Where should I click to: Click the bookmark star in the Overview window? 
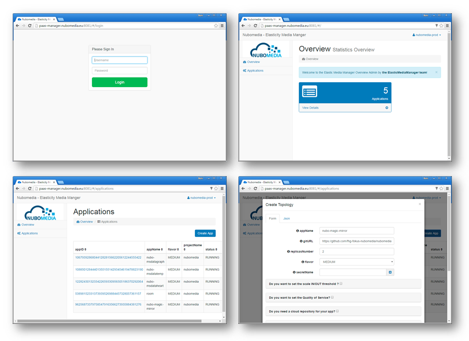click(x=441, y=26)
